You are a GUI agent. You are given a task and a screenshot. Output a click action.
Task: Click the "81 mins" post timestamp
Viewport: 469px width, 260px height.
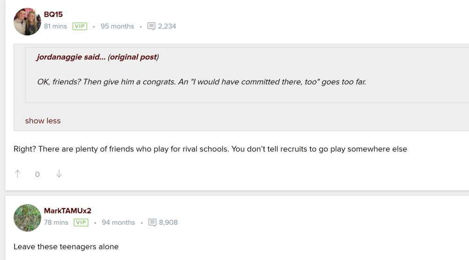pyautogui.click(x=55, y=26)
